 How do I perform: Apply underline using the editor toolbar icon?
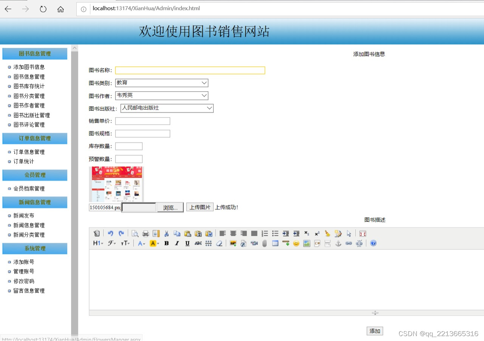pyautogui.click(x=187, y=243)
